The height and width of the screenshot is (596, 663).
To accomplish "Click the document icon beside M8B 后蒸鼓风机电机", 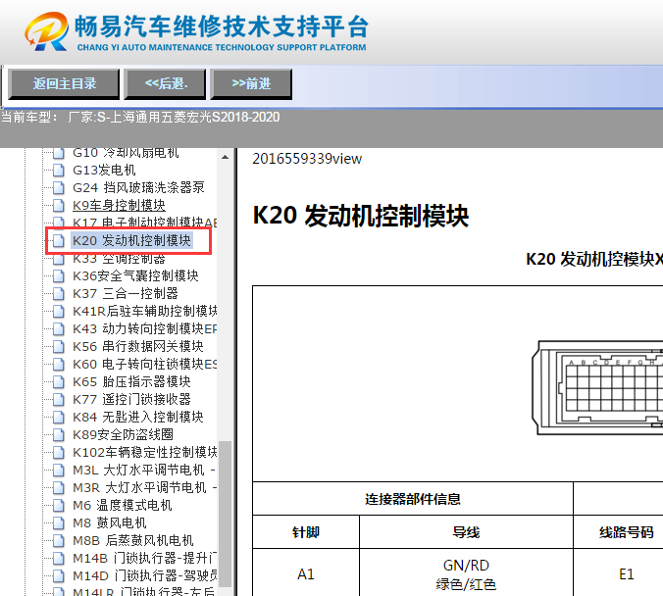I will [59, 541].
